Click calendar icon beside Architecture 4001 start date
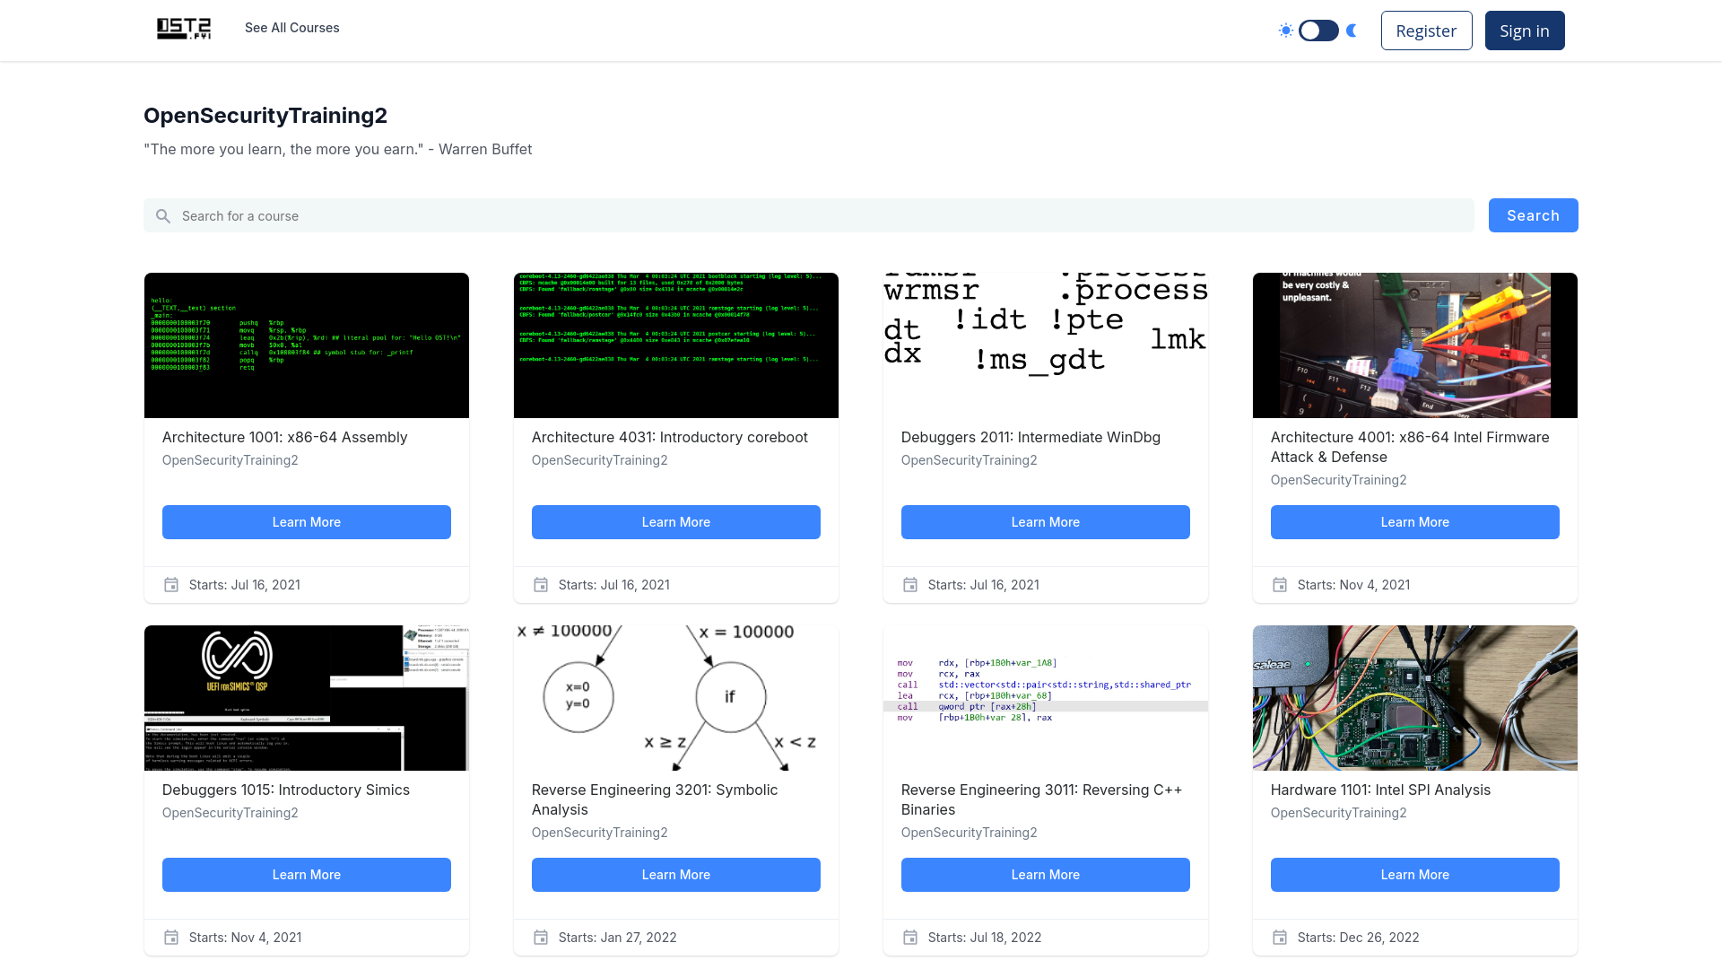 [x=1280, y=585]
